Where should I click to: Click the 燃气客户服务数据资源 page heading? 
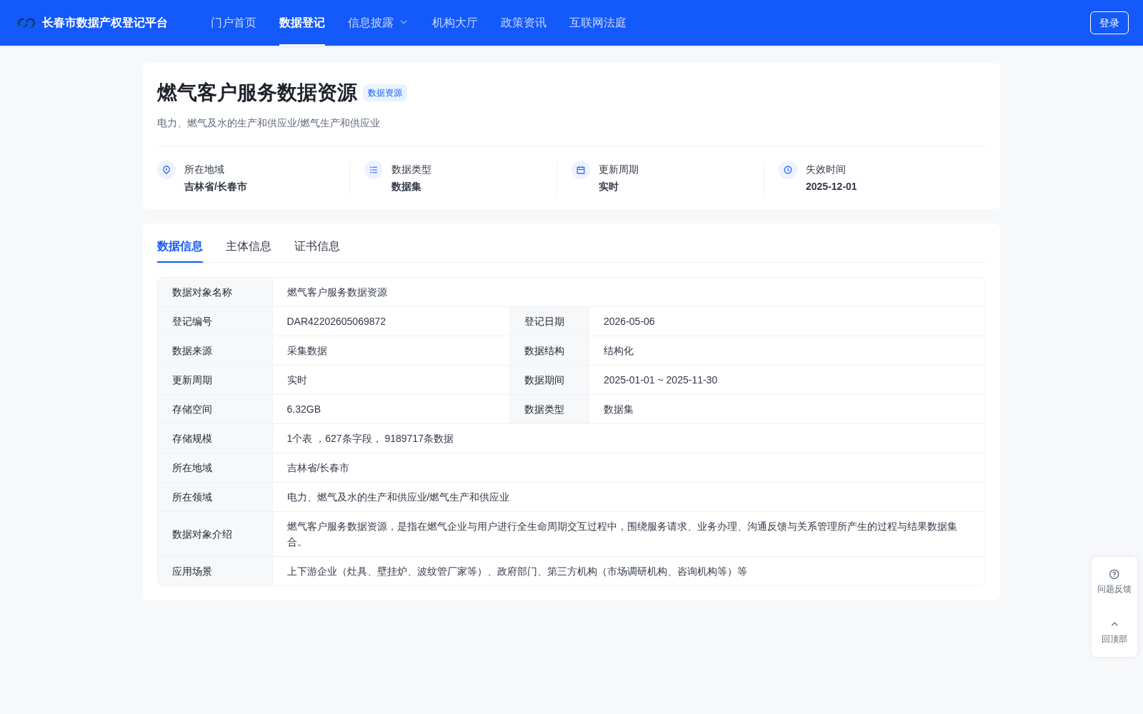coord(257,93)
